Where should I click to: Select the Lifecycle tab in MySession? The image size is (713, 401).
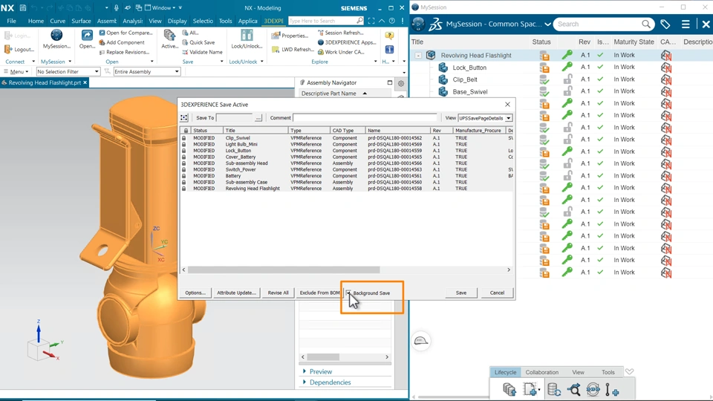(505, 372)
